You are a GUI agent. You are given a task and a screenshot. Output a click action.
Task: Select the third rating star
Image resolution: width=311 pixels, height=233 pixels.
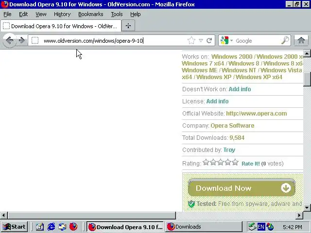click(x=221, y=162)
